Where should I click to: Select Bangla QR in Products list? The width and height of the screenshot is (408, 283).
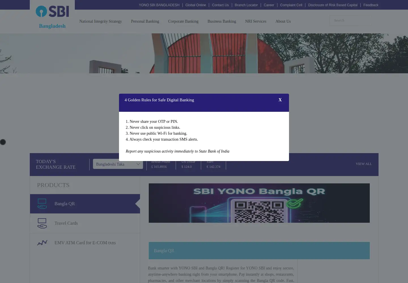(85, 204)
